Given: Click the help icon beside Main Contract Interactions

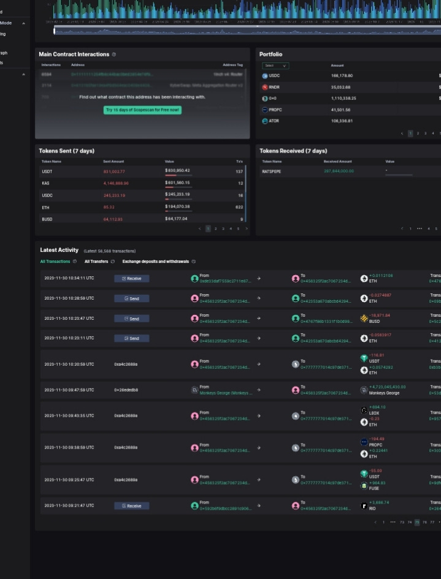Looking at the screenshot, I should pyautogui.click(x=114, y=55).
